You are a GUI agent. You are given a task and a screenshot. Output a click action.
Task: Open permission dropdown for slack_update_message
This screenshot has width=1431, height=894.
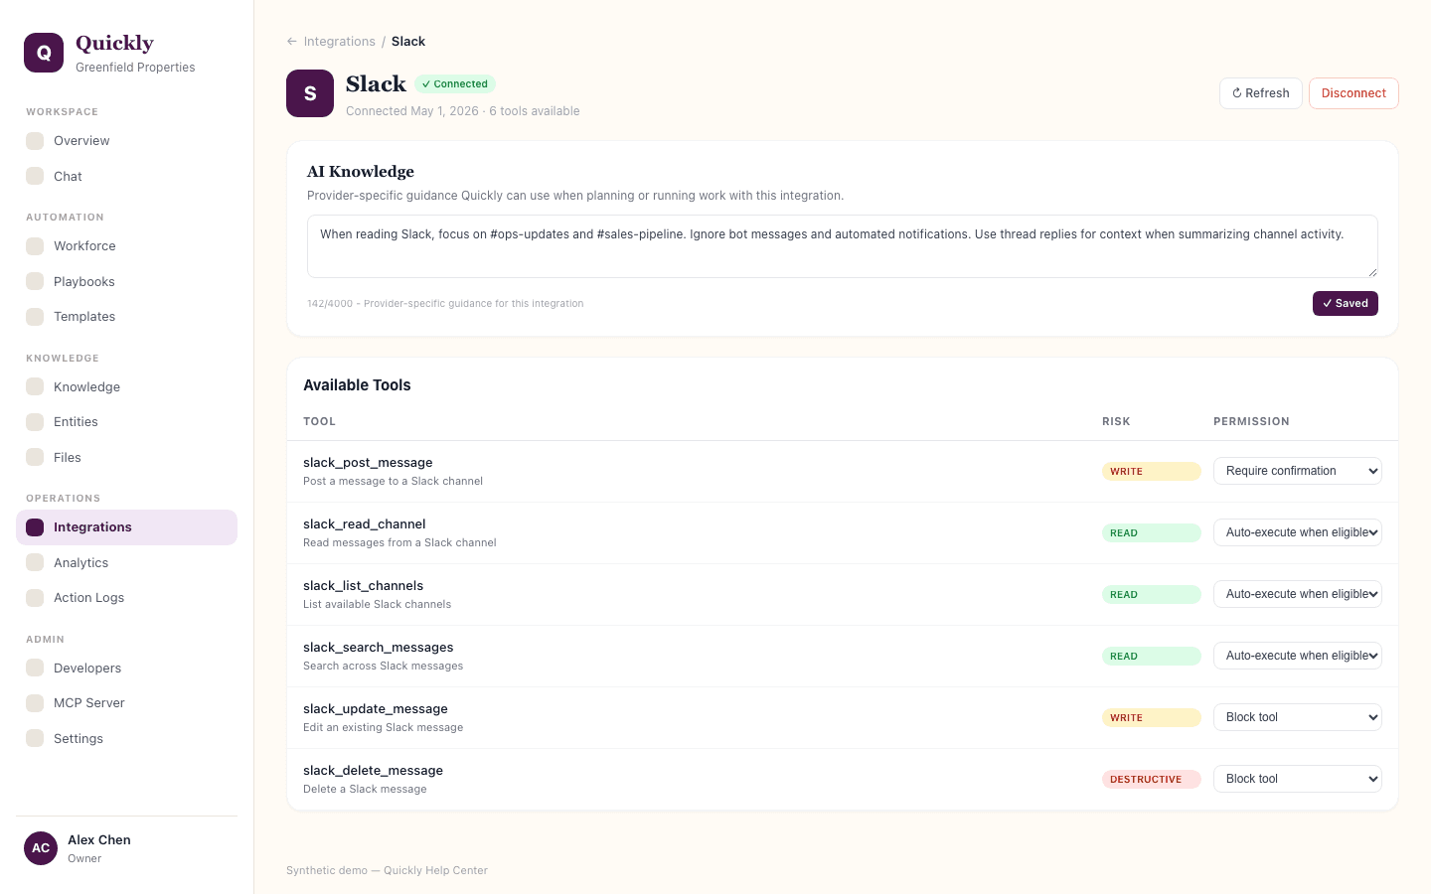1298,717
